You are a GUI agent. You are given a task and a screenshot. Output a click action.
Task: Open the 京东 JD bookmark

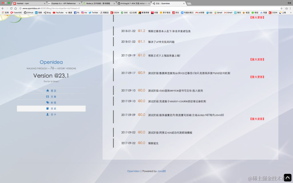pos(176,13)
